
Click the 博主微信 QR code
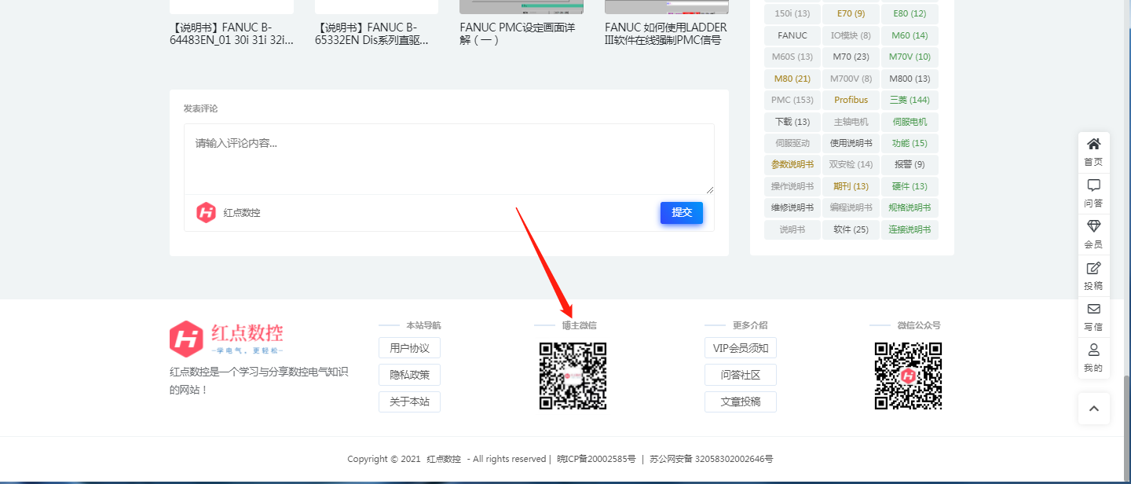573,376
